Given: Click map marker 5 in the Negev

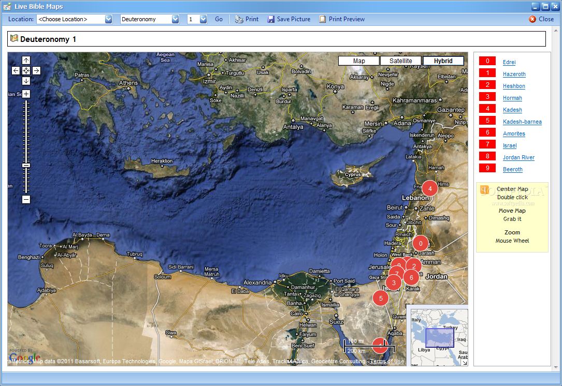Looking at the screenshot, I should 381,298.
